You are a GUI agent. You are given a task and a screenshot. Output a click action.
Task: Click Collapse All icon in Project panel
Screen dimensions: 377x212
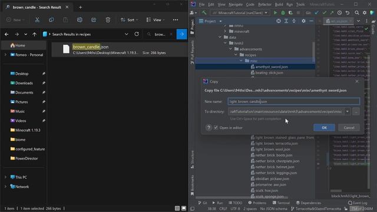[294, 21]
